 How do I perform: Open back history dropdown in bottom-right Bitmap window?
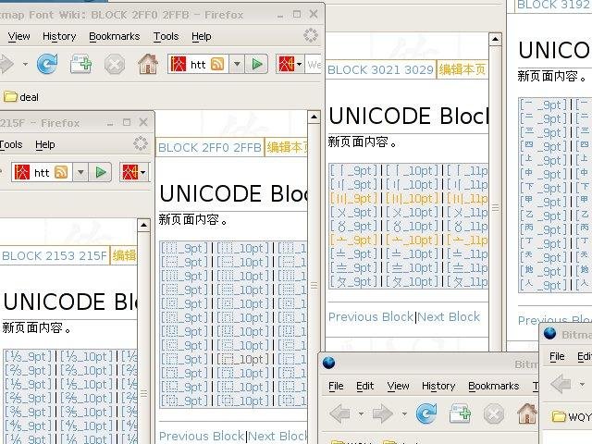[x=582, y=385]
